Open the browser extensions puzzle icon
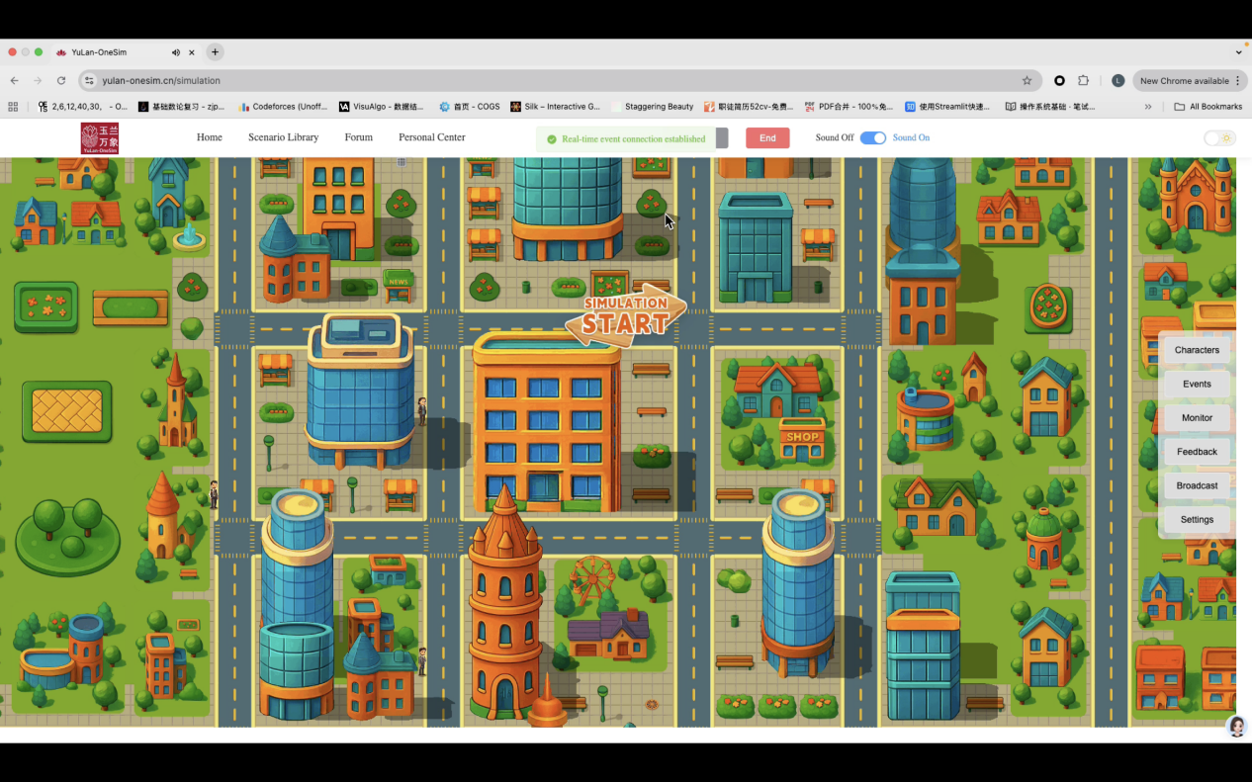Image resolution: width=1252 pixels, height=782 pixels. [x=1083, y=81]
